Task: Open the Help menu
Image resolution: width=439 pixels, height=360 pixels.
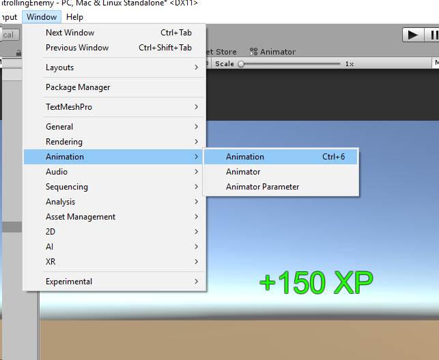Action: (x=74, y=17)
